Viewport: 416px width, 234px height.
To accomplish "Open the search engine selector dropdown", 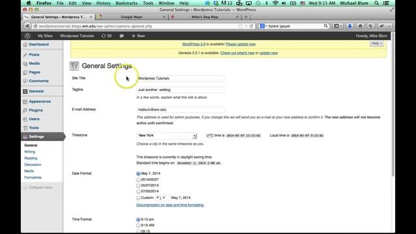I will pos(263,26).
